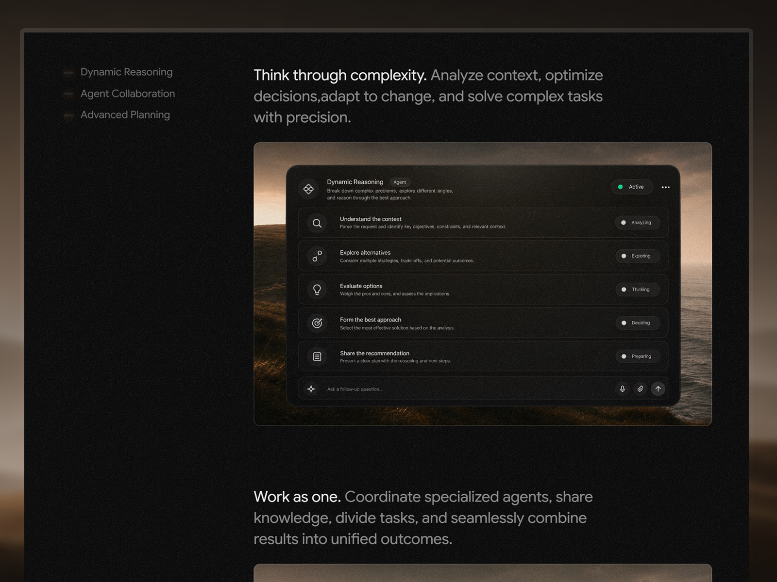Select the Explore alternatives step title
Image resolution: width=777 pixels, height=582 pixels.
pyautogui.click(x=365, y=253)
